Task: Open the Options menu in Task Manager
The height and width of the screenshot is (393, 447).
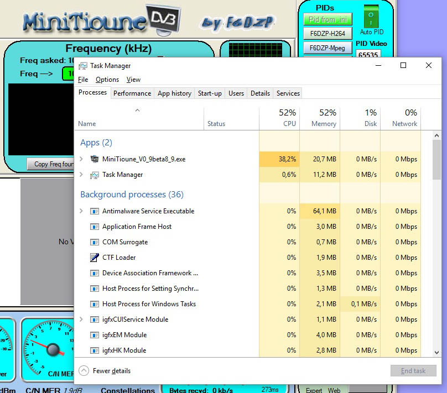Action: (107, 79)
